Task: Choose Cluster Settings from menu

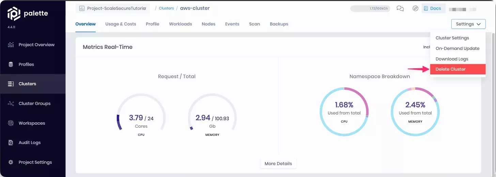Action: [458, 38]
